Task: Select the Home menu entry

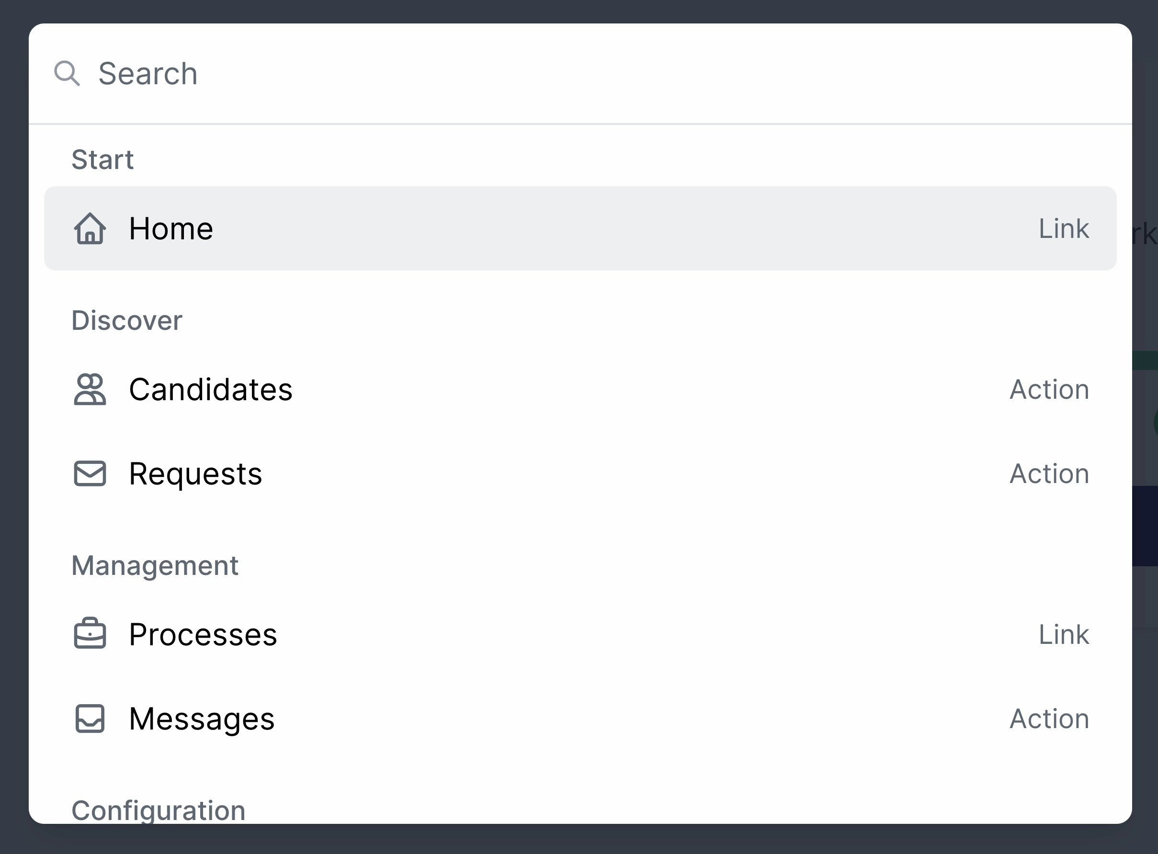Action: coord(580,228)
